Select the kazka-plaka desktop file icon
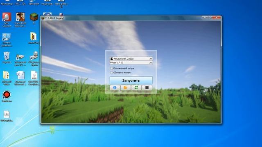Viewport: 262px width, 147px height. pos(61,3)
